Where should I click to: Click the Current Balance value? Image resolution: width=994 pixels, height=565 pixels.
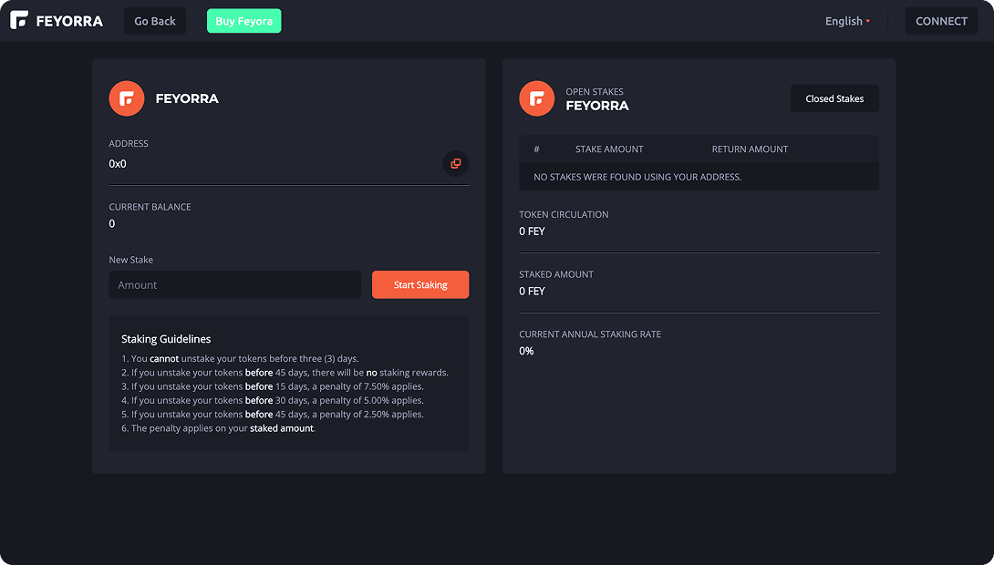click(x=112, y=224)
